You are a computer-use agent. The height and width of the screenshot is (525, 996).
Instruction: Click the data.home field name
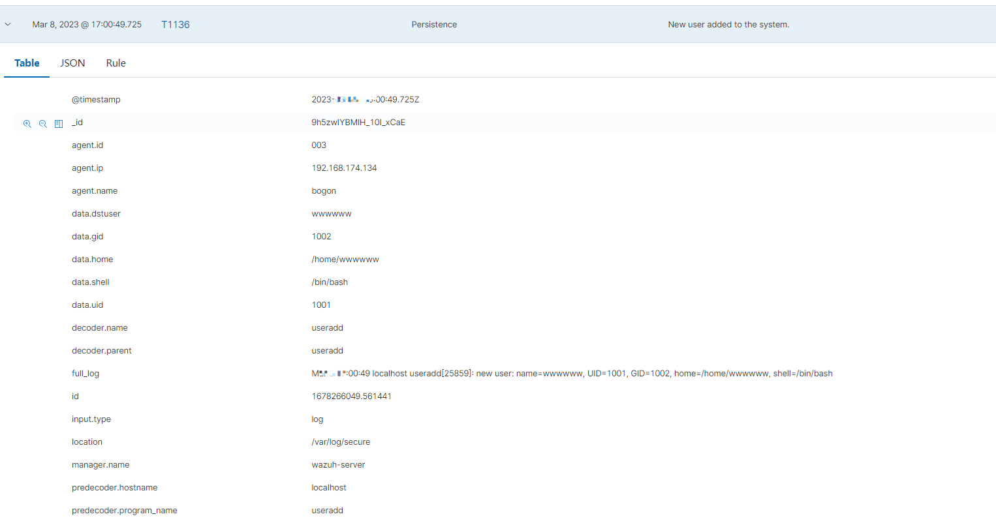tap(92, 260)
